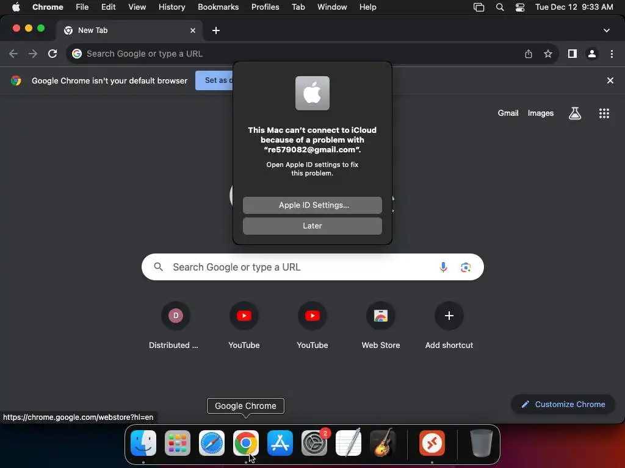Open the Google apps grid
Screen dimensions: 625x468
point(604,113)
